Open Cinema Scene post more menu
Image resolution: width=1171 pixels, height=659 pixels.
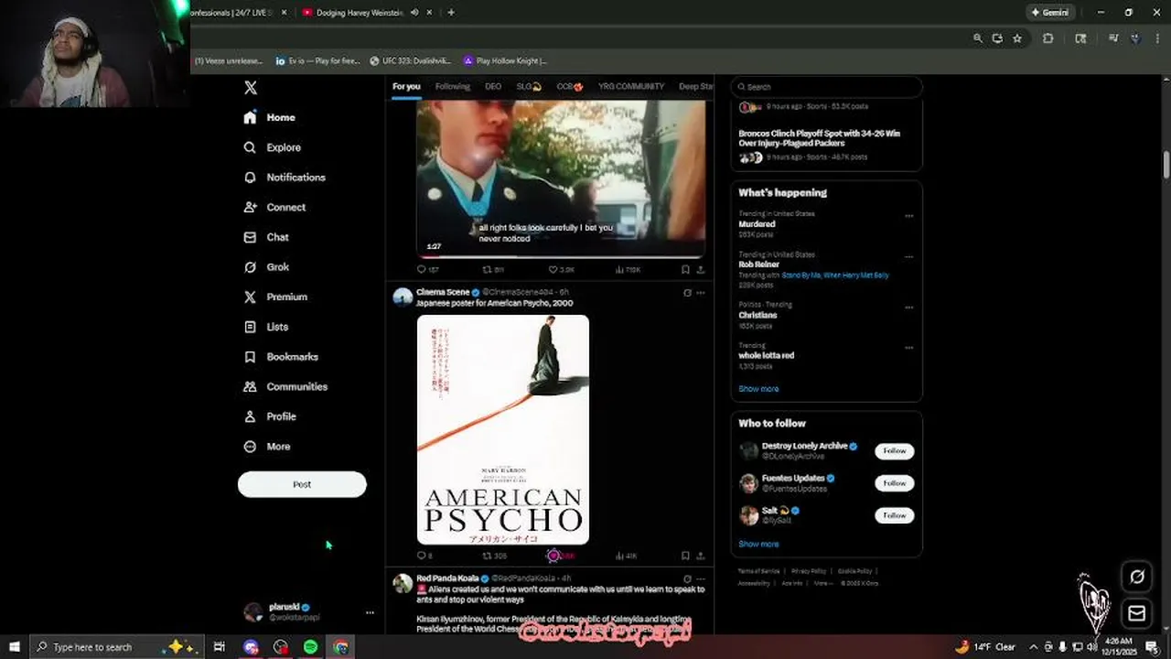pos(701,293)
